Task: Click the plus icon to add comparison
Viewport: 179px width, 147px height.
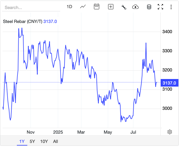Action: click(111, 7)
